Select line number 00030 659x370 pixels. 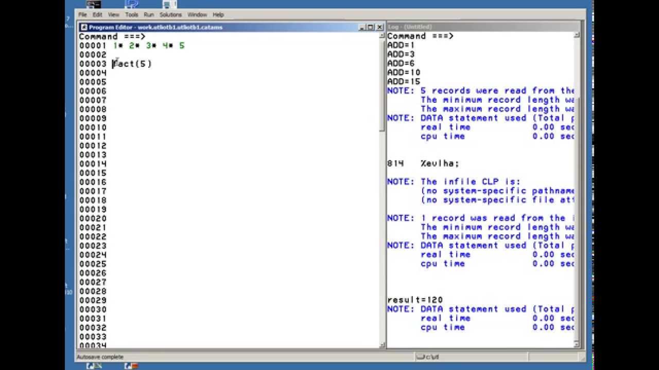[93, 309]
